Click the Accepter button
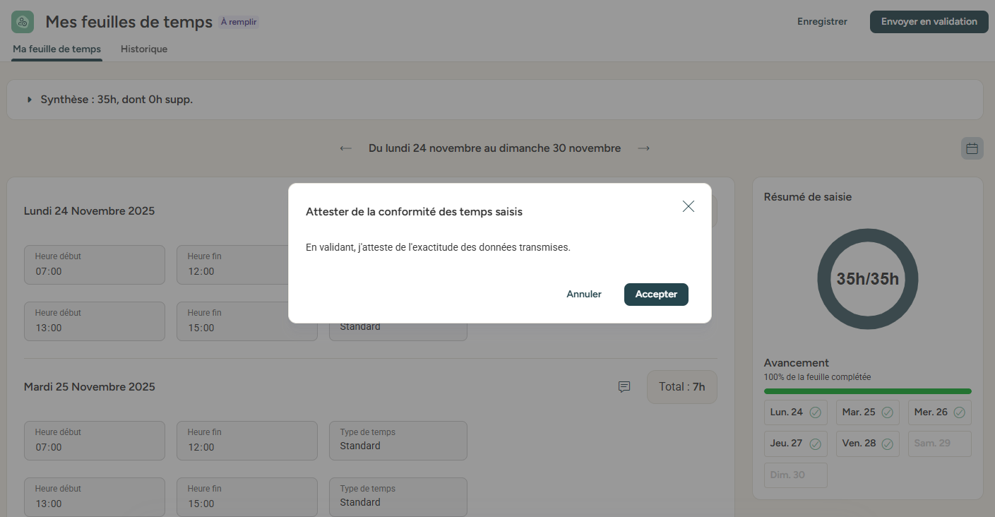This screenshot has height=517, width=995. pyautogui.click(x=656, y=295)
